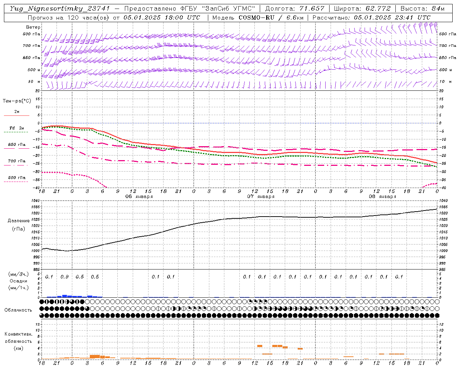Click the (мм/3ч.) precipitation units label
The width and height of the screenshot is (458, 366).
pyautogui.click(x=18, y=274)
